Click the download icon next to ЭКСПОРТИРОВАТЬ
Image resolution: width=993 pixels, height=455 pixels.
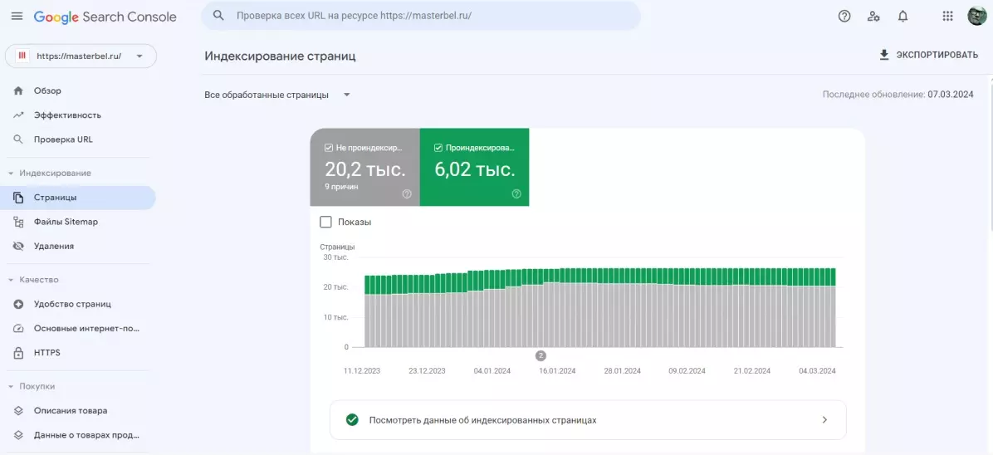point(884,55)
